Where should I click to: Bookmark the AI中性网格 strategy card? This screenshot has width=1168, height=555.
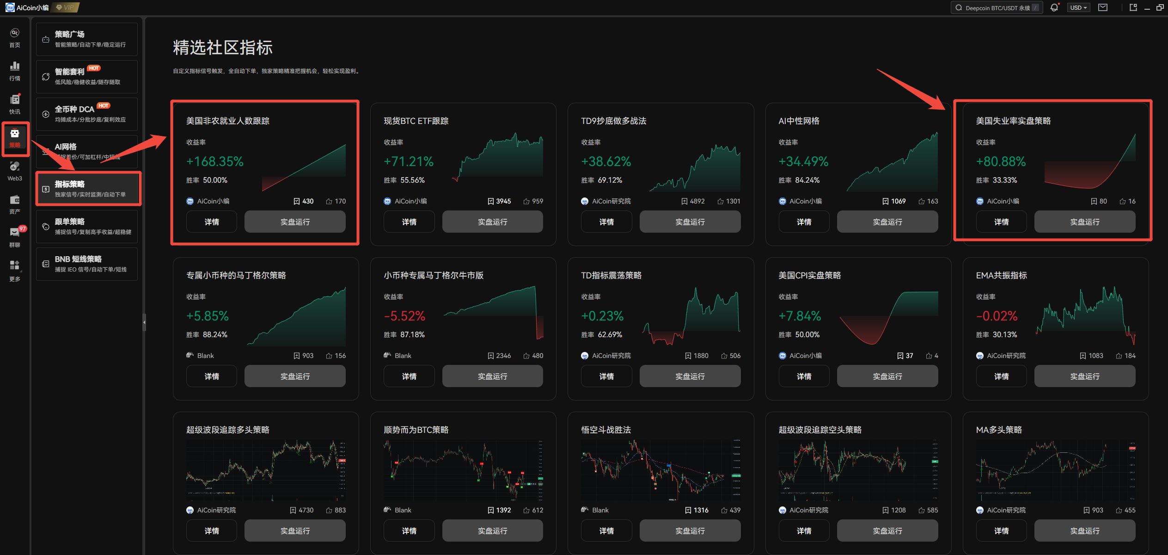[x=885, y=201]
